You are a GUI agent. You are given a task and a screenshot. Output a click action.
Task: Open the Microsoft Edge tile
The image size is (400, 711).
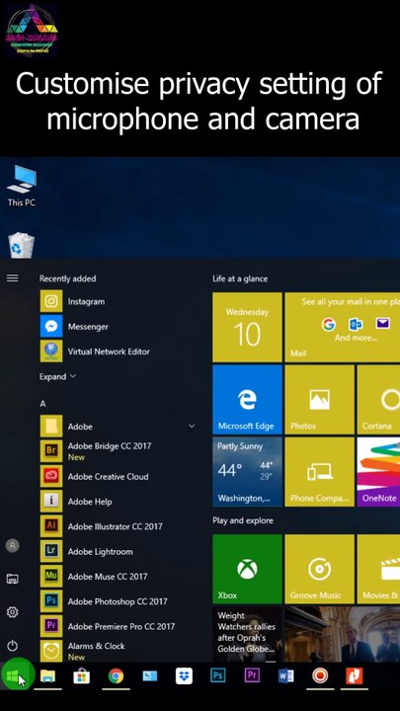tap(247, 400)
